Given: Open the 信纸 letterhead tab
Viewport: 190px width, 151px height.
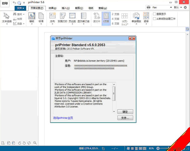Looking at the screenshot, I should (91, 8).
